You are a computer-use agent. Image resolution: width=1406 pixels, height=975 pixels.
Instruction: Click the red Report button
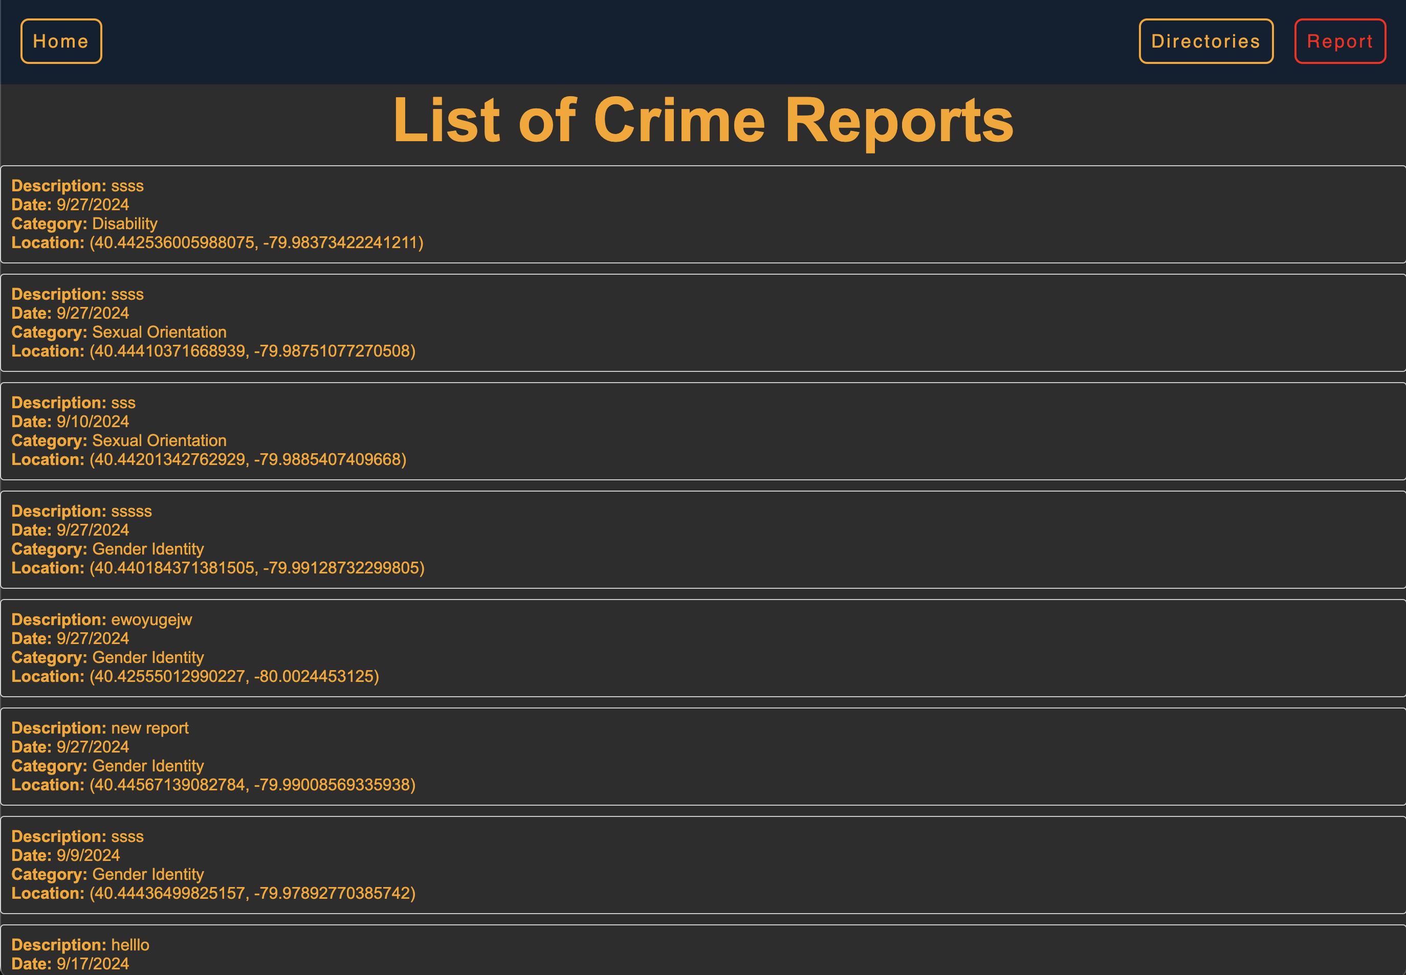click(x=1339, y=41)
